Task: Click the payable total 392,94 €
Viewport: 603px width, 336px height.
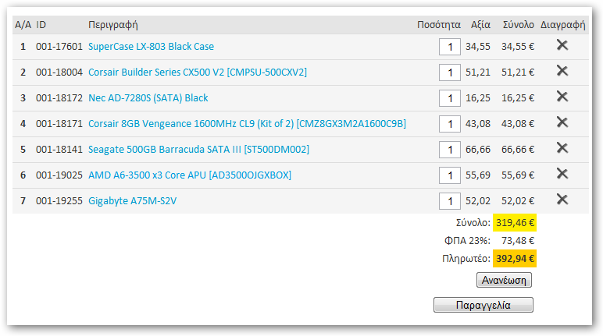Action: [515, 259]
